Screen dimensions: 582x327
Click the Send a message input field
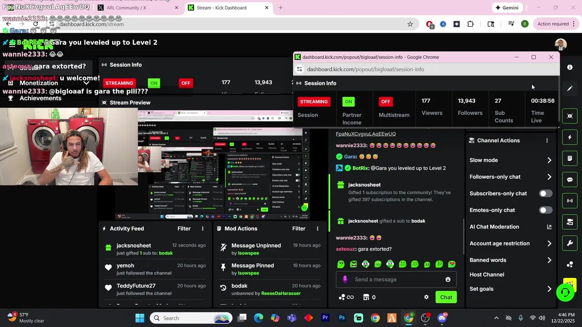(x=397, y=279)
